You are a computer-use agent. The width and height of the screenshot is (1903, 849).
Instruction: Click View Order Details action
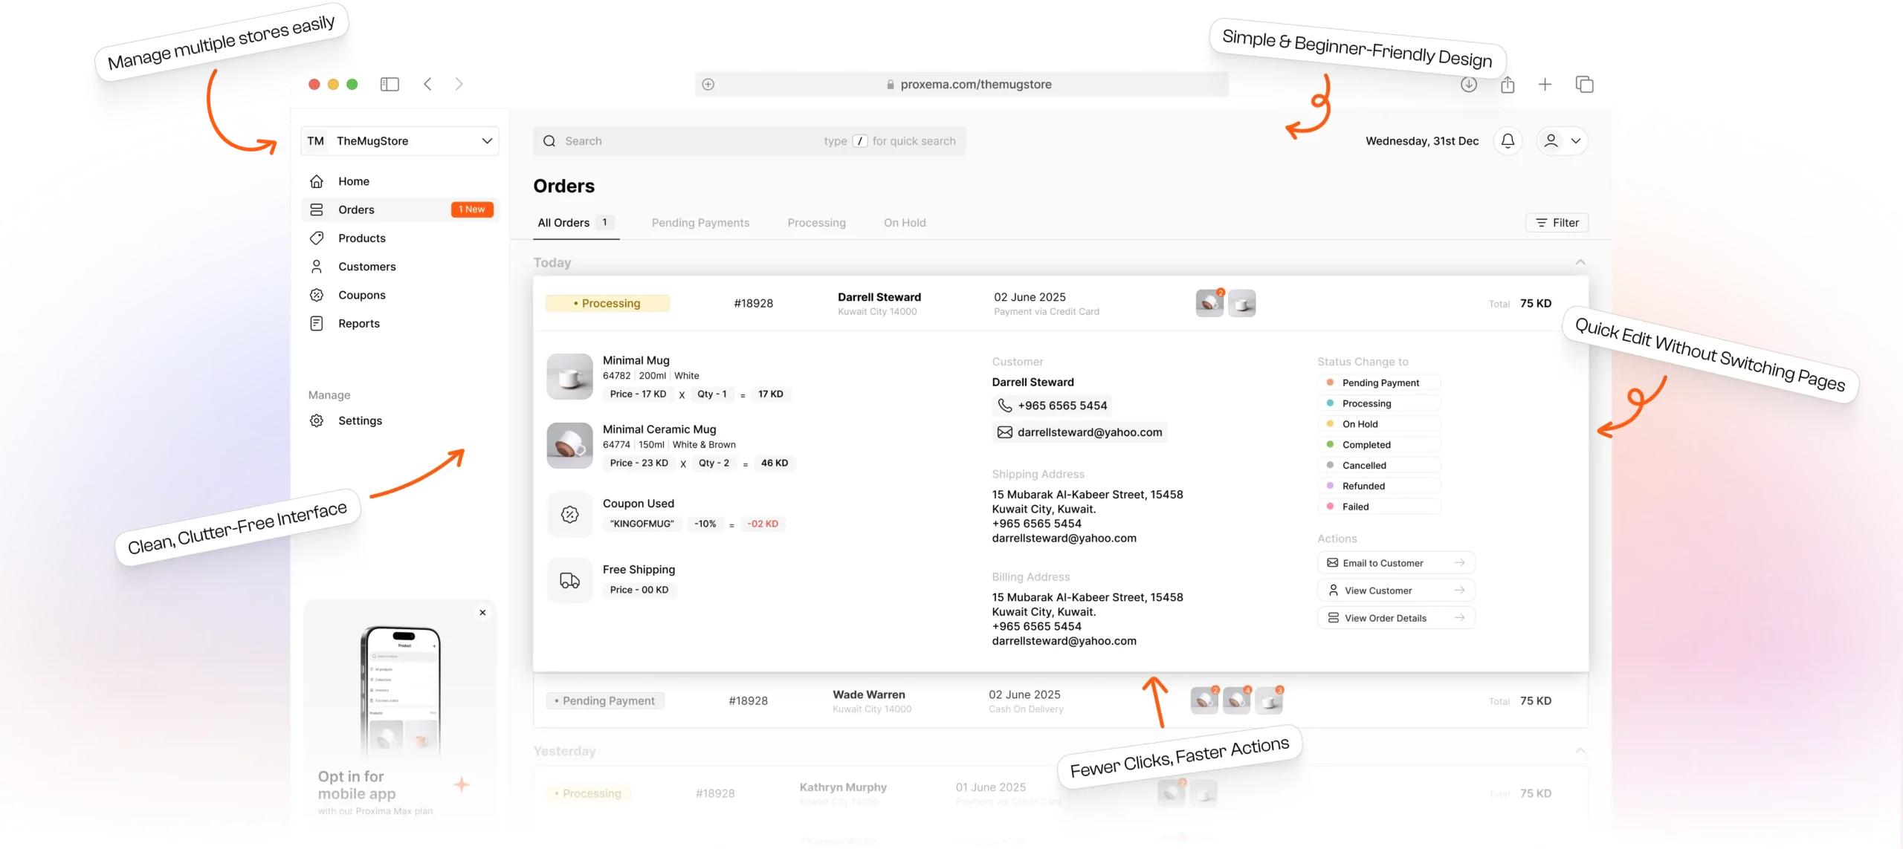pos(1396,618)
